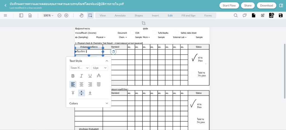Toggle italic text formatting

pos(81,76)
